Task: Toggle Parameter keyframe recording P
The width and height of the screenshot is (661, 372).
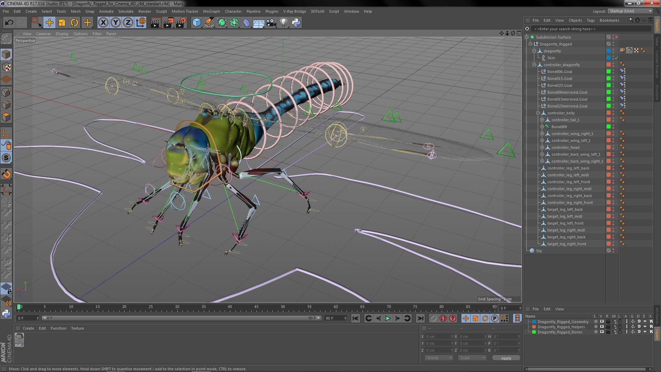Action: point(495,318)
